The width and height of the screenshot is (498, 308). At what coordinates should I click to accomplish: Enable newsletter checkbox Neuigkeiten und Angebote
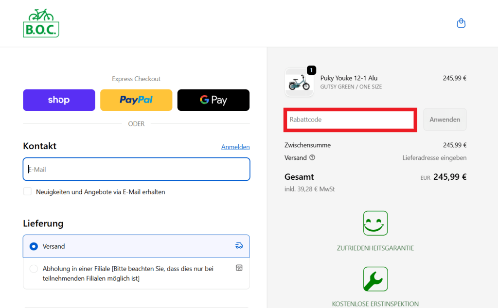coord(28,192)
